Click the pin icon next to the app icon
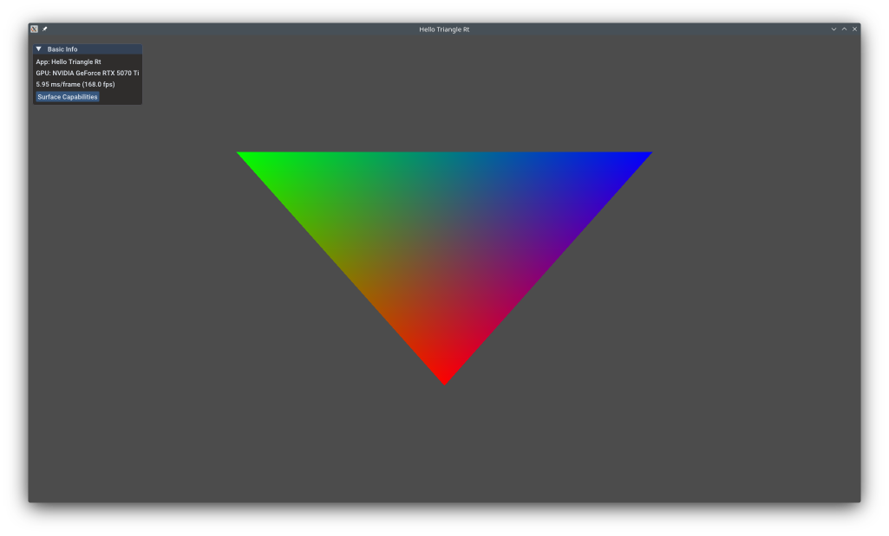This screenshot has width=889, height=536. pyautogui.click(x=44, y=28)
